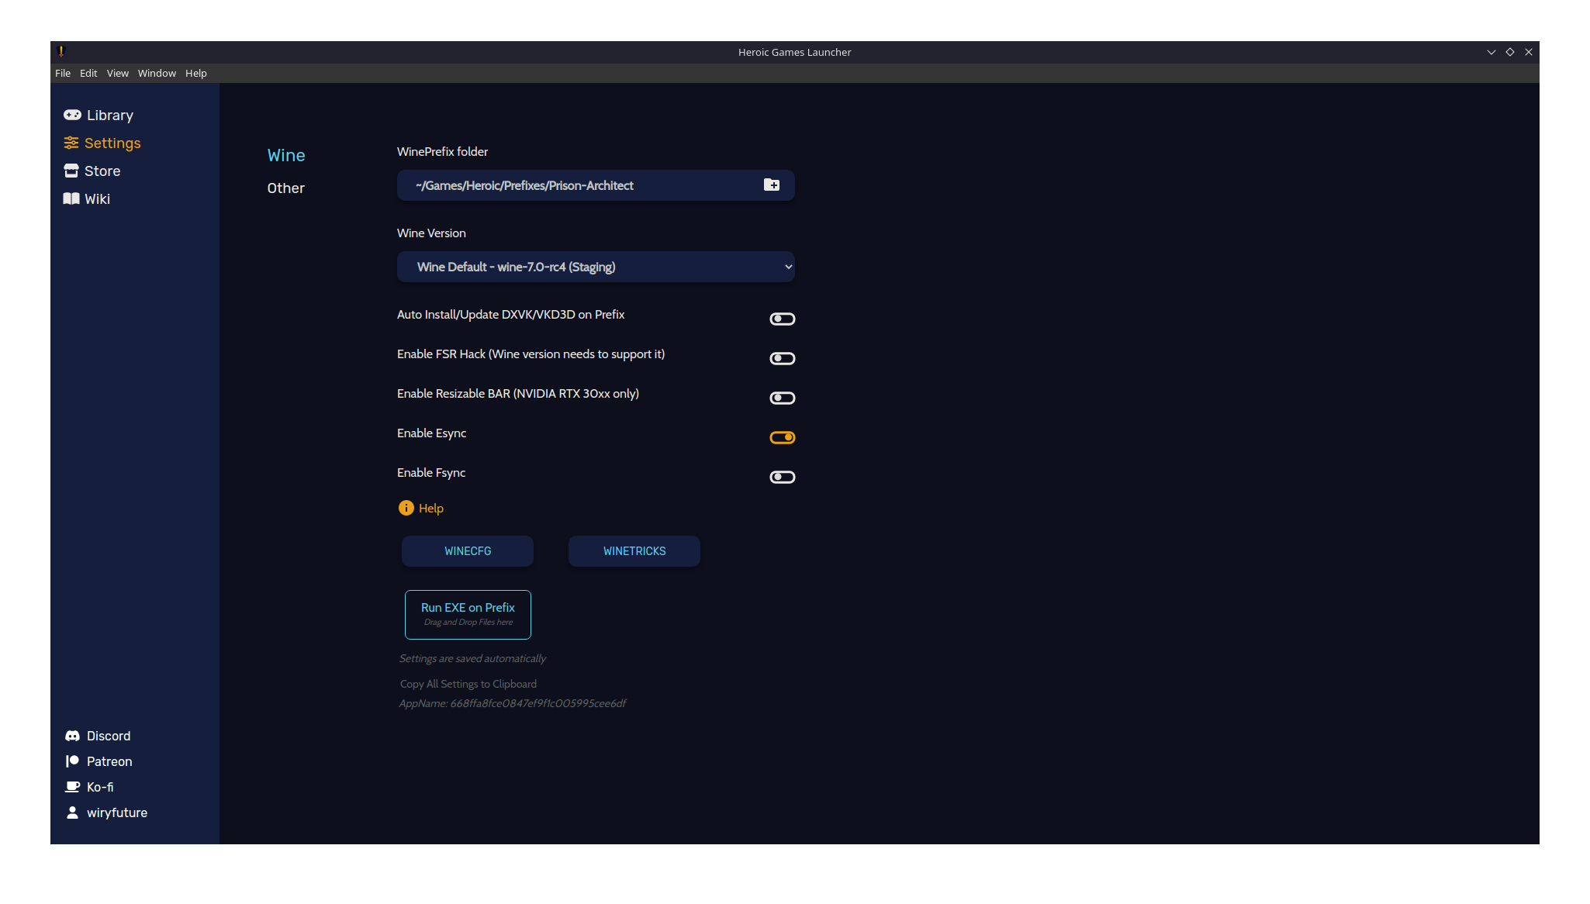Open the Wiki book icon

72,198
